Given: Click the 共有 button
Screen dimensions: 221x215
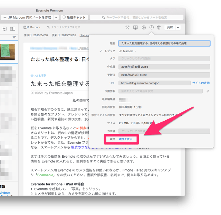Looking at the screenshot, I should (170, 27).
